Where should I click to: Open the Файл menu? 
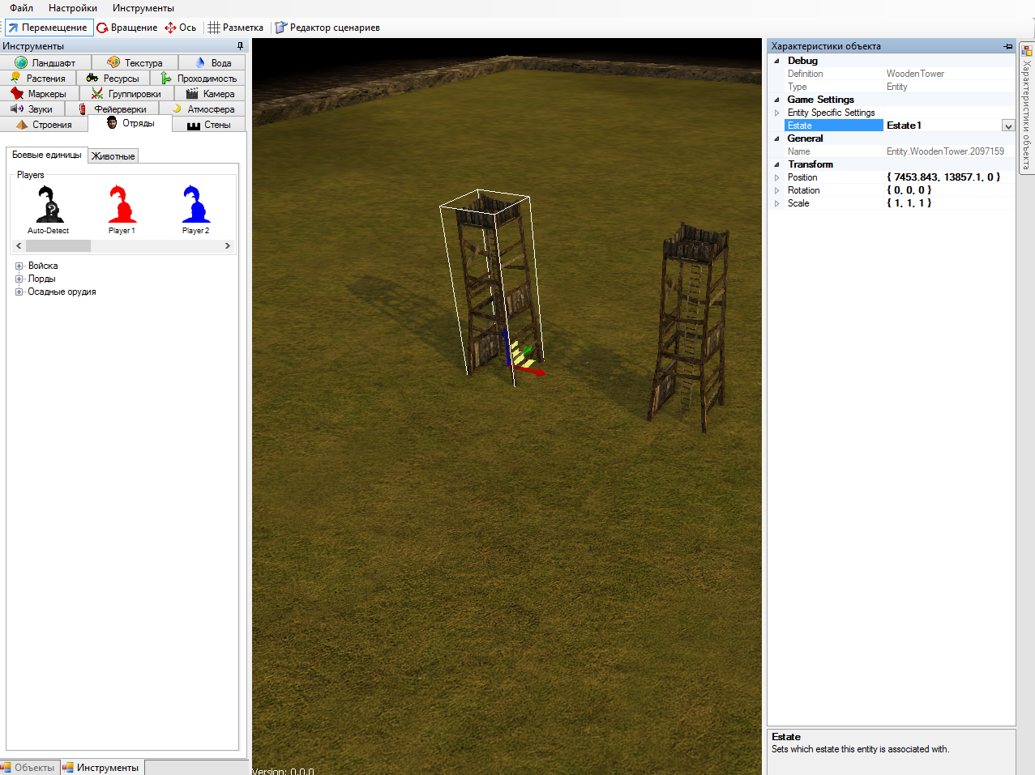tap(21, 8)
